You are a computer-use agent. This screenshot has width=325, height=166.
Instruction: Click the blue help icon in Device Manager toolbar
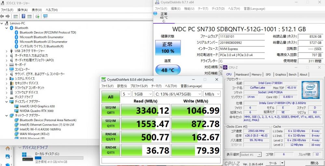tap(24, 16)
